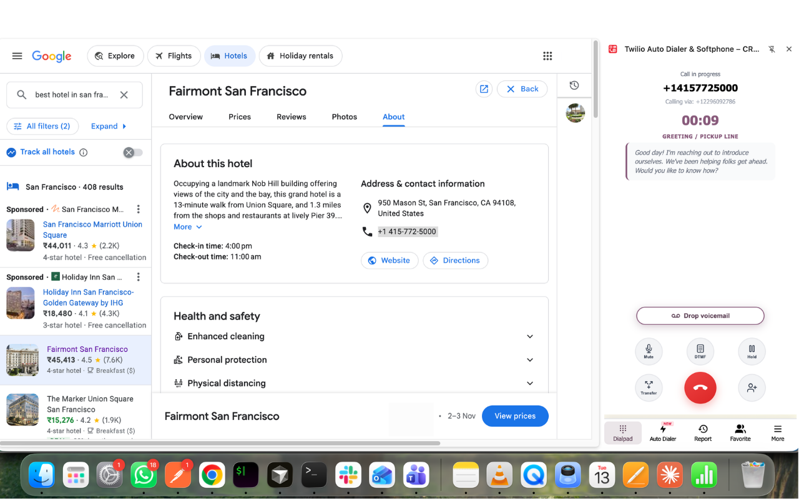The width and height of the screenshot is (799, 499).
Task: Go to Explore section
Action: pyautogui.click(x=115, y=56)
